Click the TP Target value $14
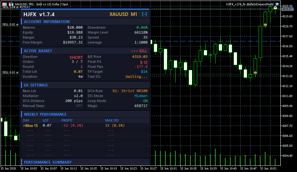The height and width of the screenshot is (172, 297). tap(144, 72)
